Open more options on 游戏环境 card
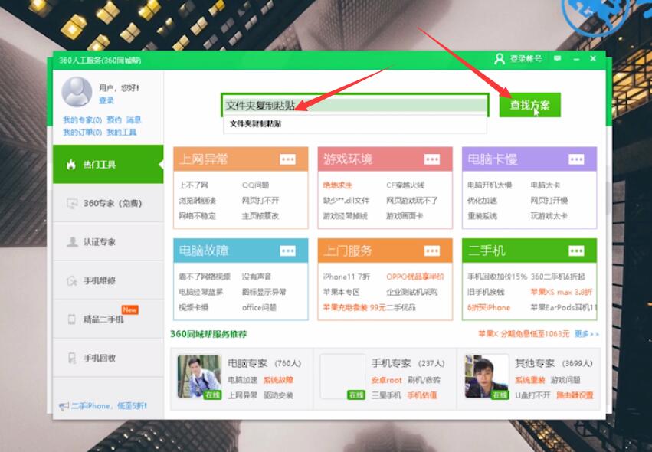This screenshot has width=652, height=452. (432, 159)
